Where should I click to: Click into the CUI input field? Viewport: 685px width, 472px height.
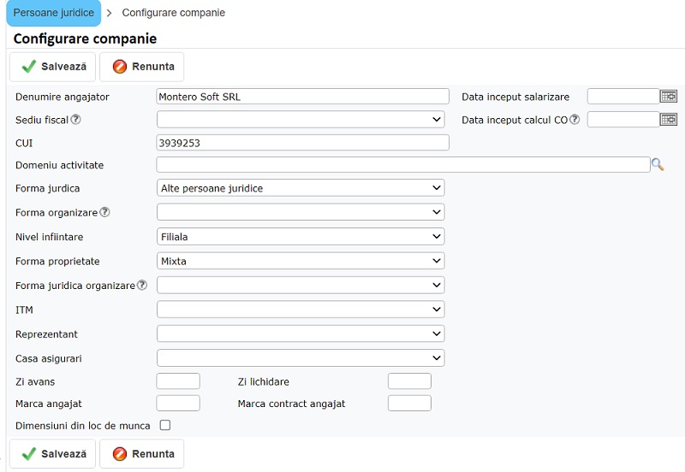tap(303, 143)
